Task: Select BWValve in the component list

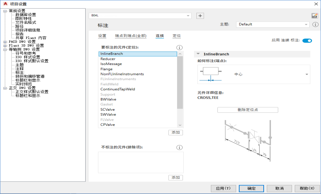Action: pos(138,99)
